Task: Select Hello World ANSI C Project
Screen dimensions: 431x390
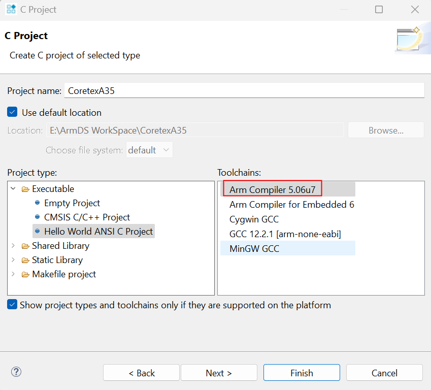Action: coord(98,232)
